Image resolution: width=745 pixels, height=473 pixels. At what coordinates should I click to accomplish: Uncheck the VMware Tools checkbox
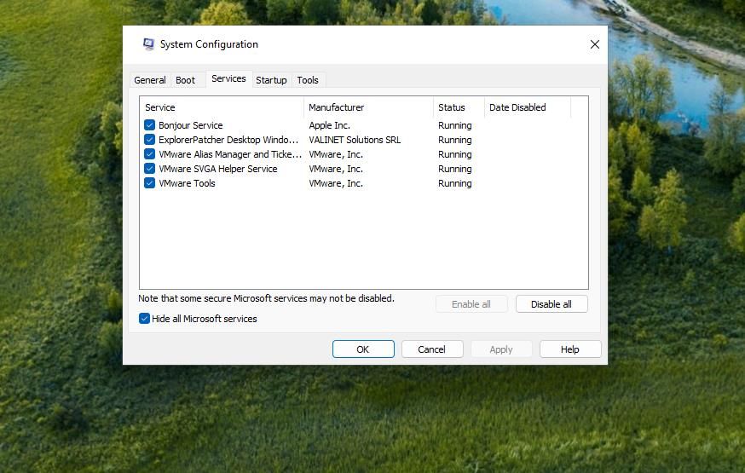[x=149, y=183]
